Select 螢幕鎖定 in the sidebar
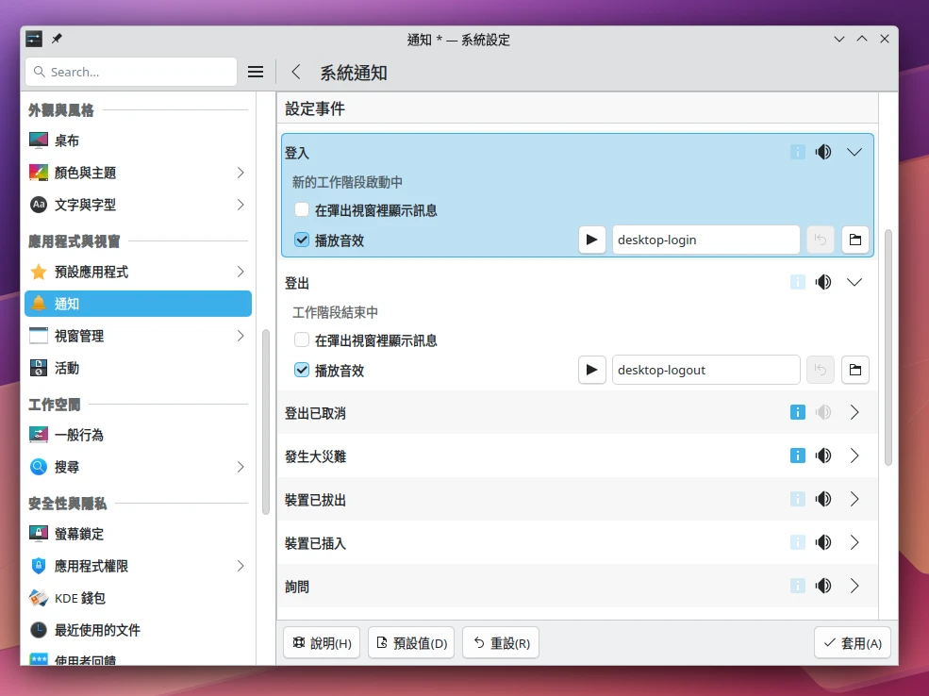Screen dimensions: 929x696 (x=79, y=534)
